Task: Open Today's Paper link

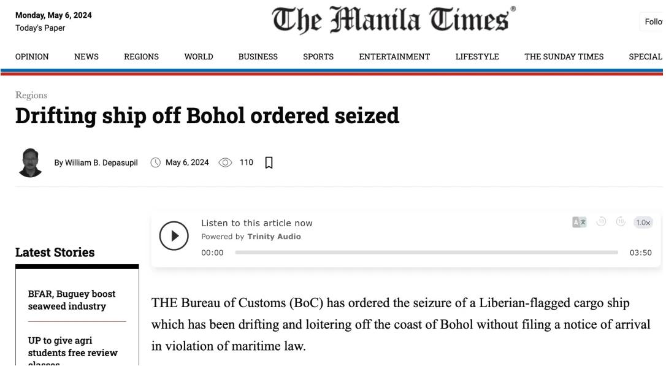Action: (x=40, y=28)
